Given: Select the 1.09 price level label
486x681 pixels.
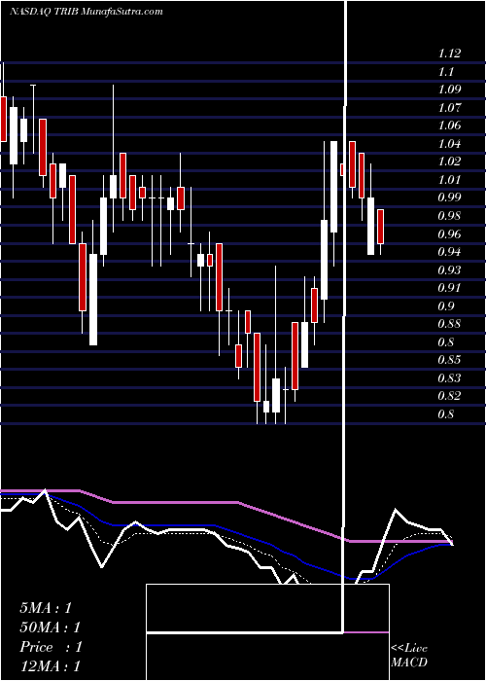Looking at the screenshot, I should tap(449, 90).
